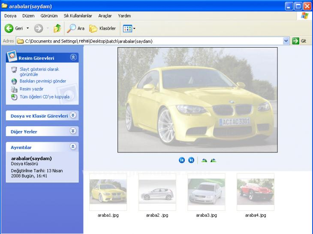Open the Araçlar menu

(x=105, y=16)
